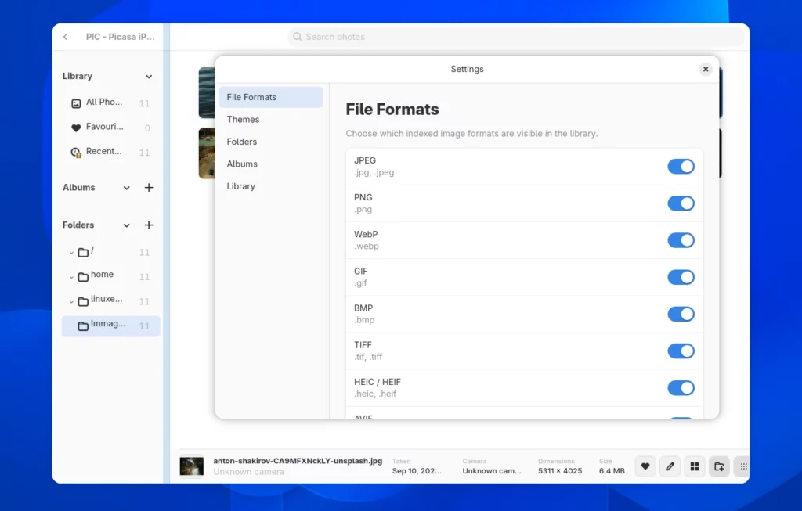Mark photo as favourite with bottom heart button

click(645, 466)
